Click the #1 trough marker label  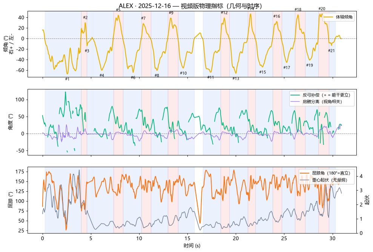(67, 79)
